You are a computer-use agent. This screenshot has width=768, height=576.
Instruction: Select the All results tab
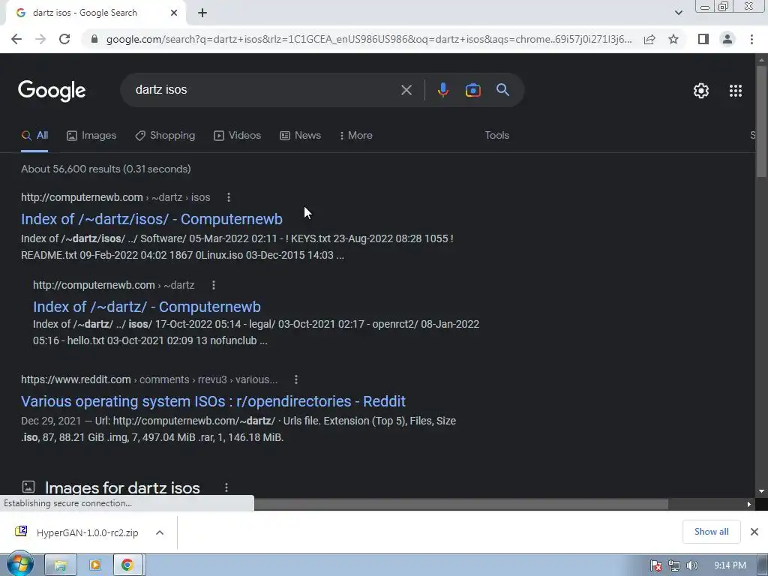click(x=34, y=136)
